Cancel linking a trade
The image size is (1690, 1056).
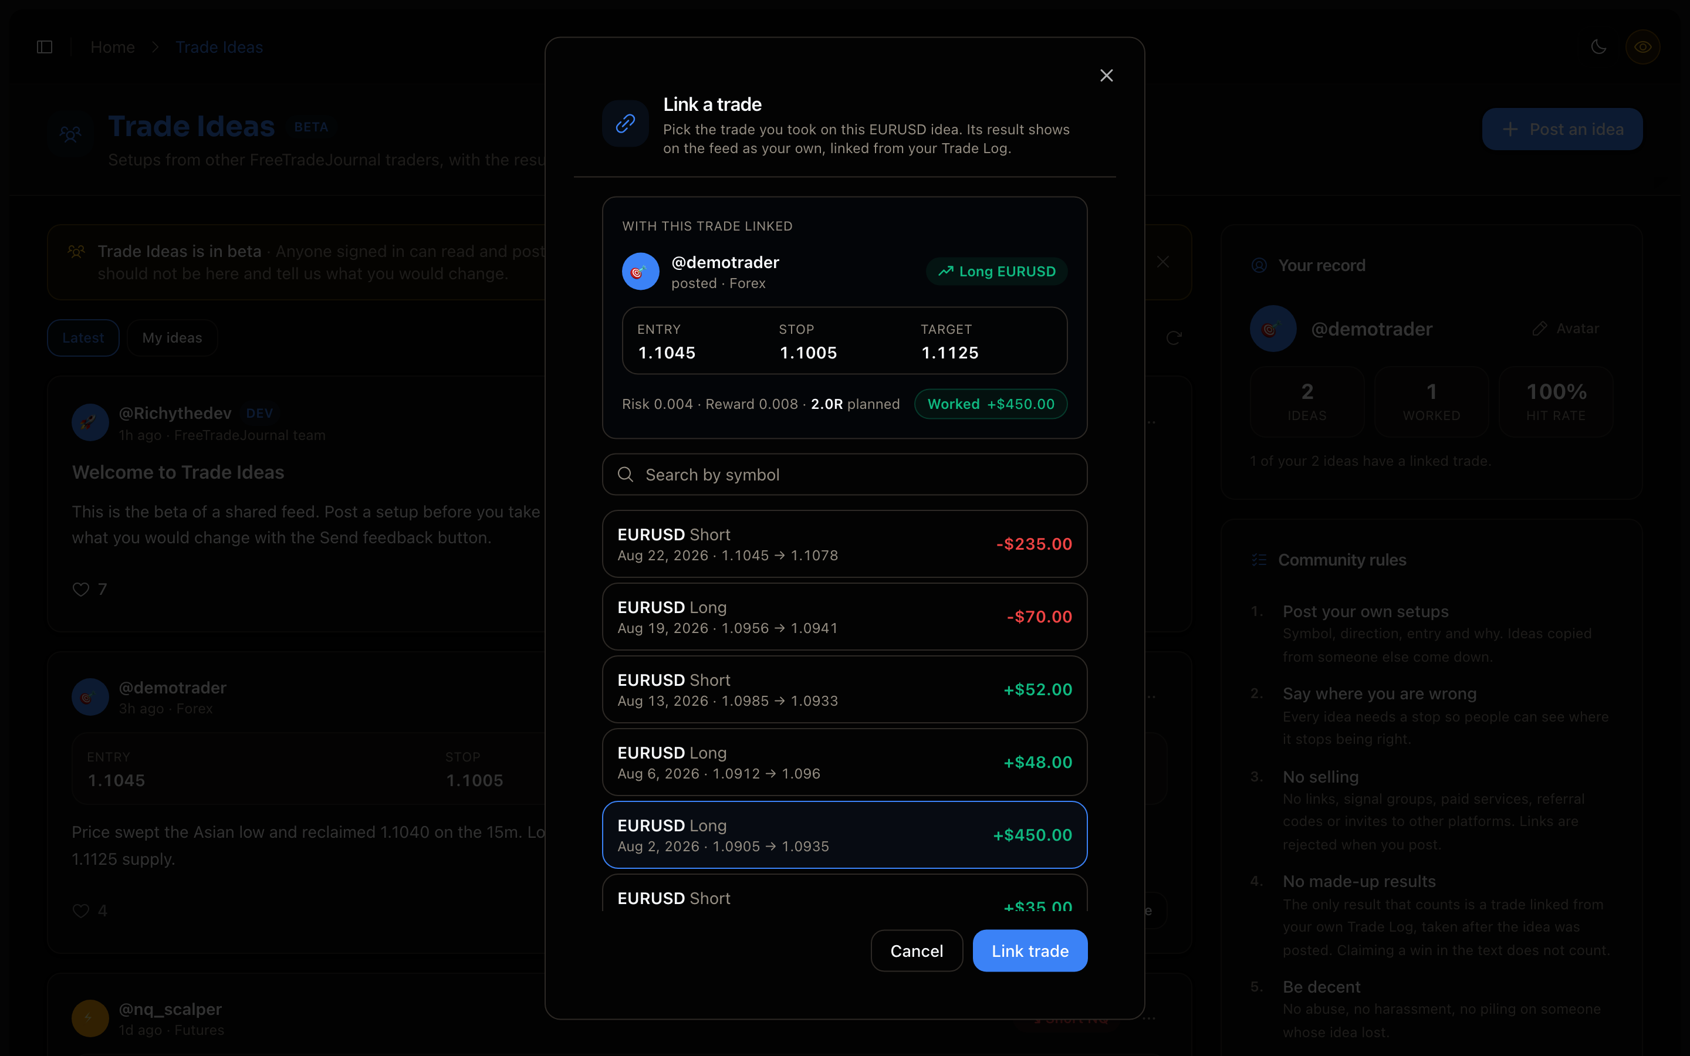tap(916, 950)
